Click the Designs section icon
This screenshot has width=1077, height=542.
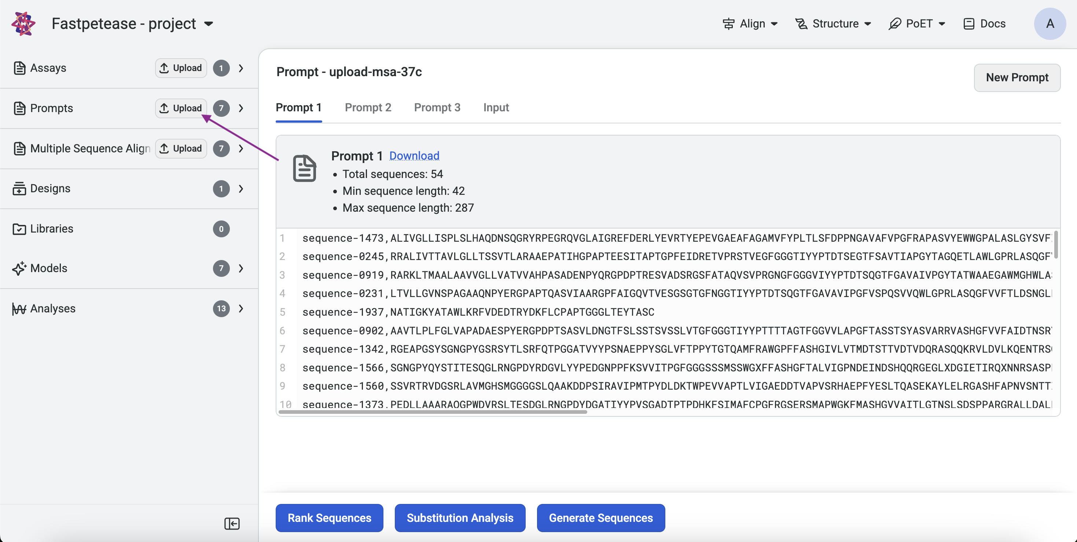click(x=19, y=188)
